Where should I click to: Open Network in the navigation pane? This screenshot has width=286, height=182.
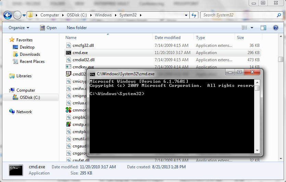coord(24,112)
